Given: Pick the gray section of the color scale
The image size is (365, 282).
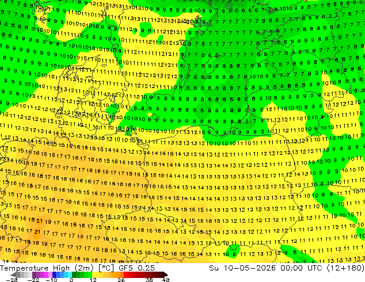Looking at the screenshot, I should point(24,275).
